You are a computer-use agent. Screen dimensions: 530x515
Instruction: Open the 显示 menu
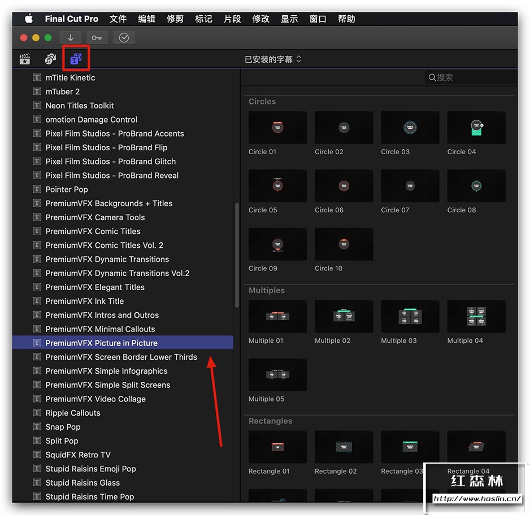(x=289, y=19)
